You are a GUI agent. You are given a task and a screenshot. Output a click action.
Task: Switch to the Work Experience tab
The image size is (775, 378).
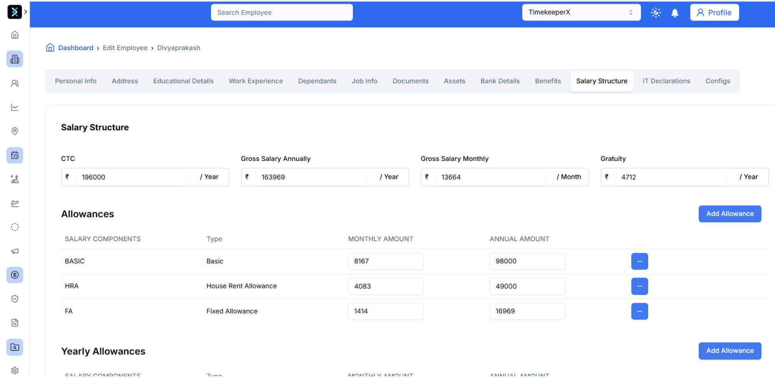pos(256,81)
